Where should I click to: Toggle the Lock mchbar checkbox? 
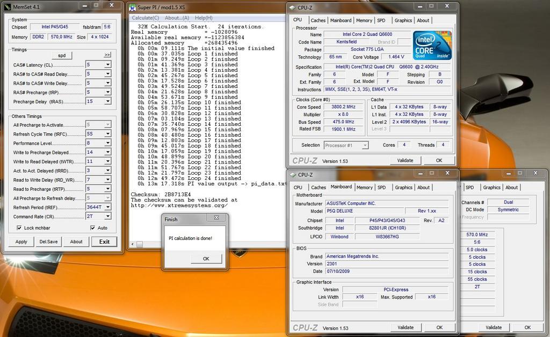(19, 228)
